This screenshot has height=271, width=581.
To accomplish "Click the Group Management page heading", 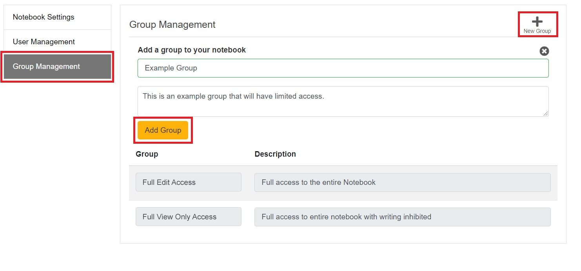I will (x=172, y=25).
